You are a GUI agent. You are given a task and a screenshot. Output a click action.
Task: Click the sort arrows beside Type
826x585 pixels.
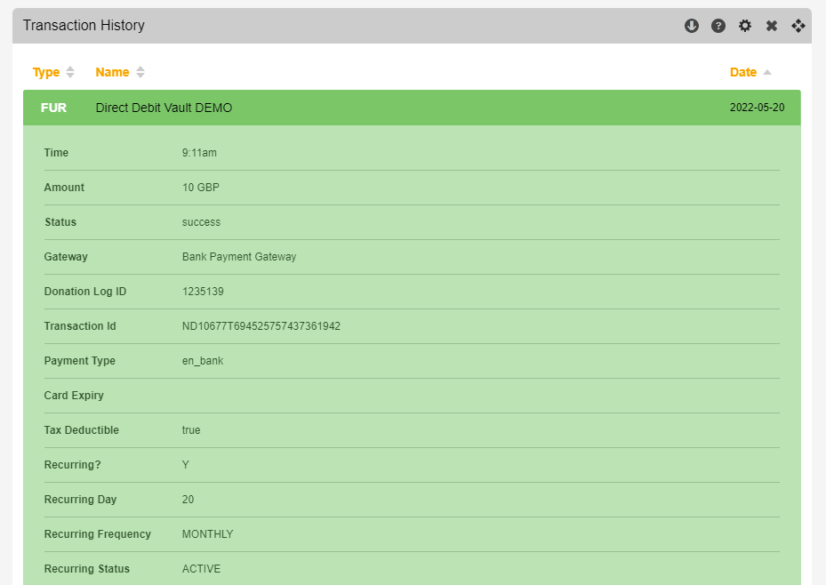(70, 72)
